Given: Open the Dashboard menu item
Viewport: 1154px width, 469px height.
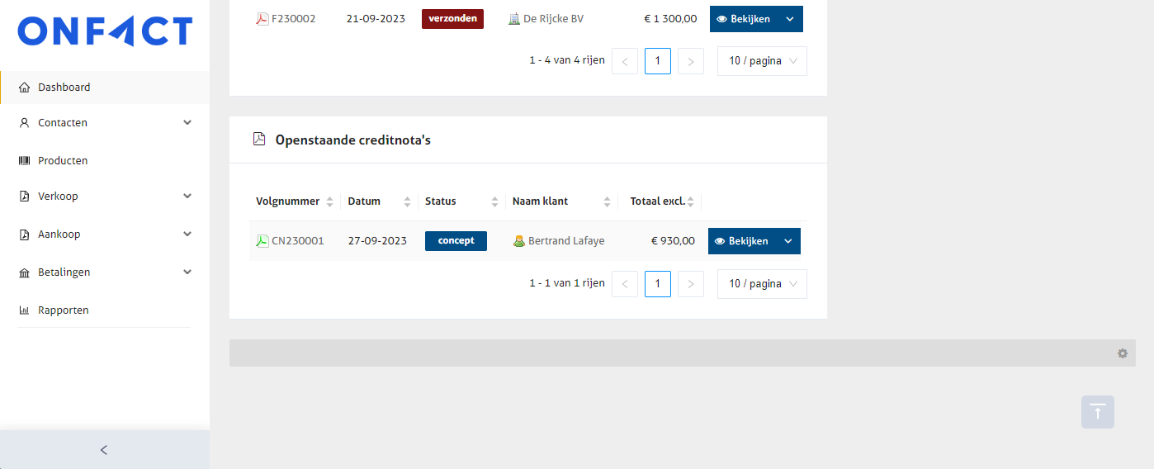Looking at the screenshot, I should [x=64, y=88].
